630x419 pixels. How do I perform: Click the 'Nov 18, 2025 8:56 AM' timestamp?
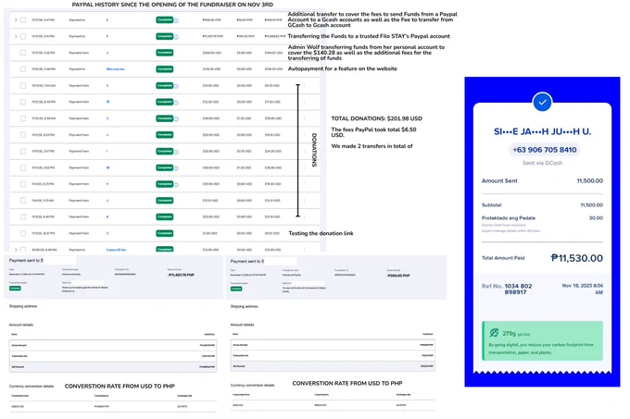coord(583,289)
